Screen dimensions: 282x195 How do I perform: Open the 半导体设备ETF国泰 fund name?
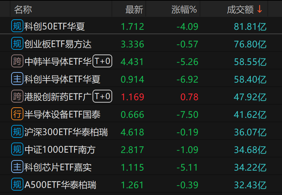[62, 114]
